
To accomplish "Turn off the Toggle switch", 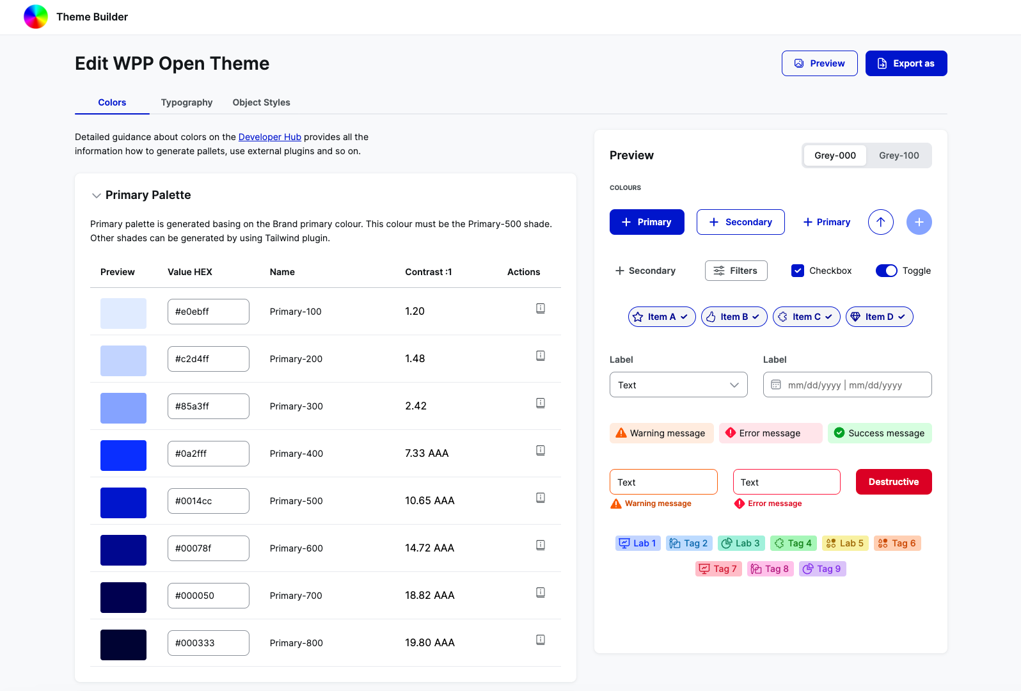I will click(886, 271).
